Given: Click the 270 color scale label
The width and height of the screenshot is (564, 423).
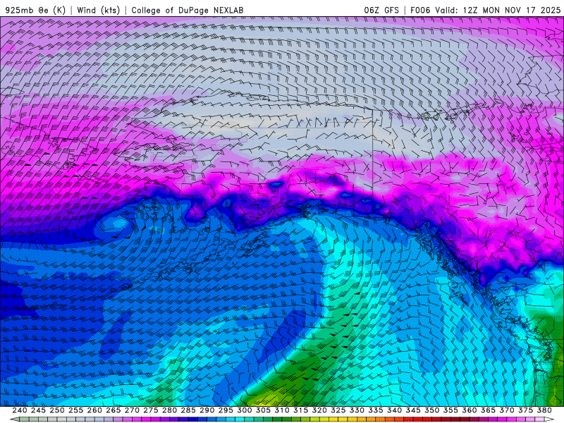Looking at the screenshot, I should pyautogui.click(x=132, y=410).
